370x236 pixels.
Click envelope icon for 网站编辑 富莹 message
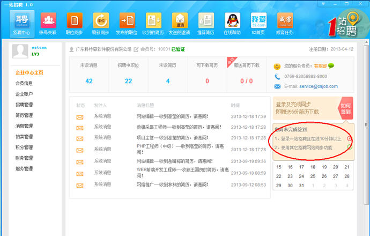pos(80,117)
